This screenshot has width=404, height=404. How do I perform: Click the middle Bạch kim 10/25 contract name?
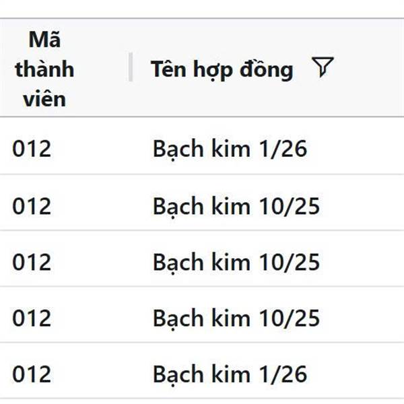[236, 263]
